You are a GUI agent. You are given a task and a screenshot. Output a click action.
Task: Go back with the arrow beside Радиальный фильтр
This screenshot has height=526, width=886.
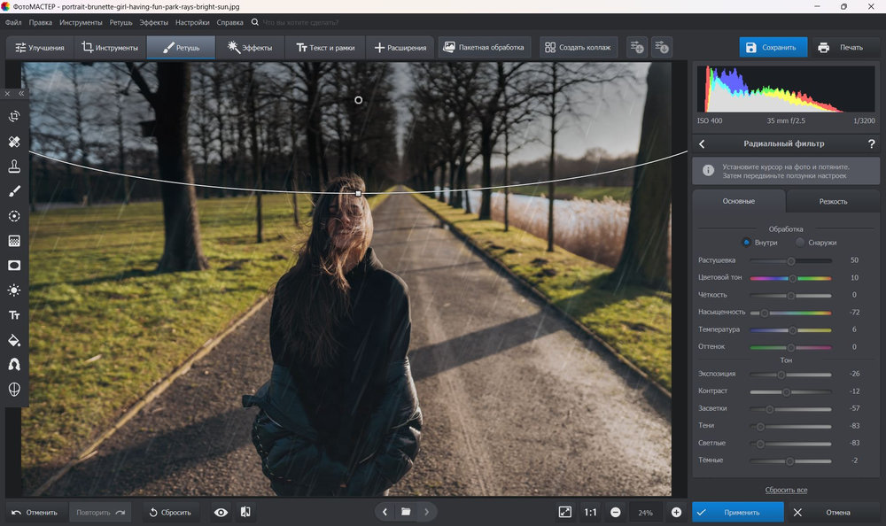pyautogui.click(x=702, y=144)
